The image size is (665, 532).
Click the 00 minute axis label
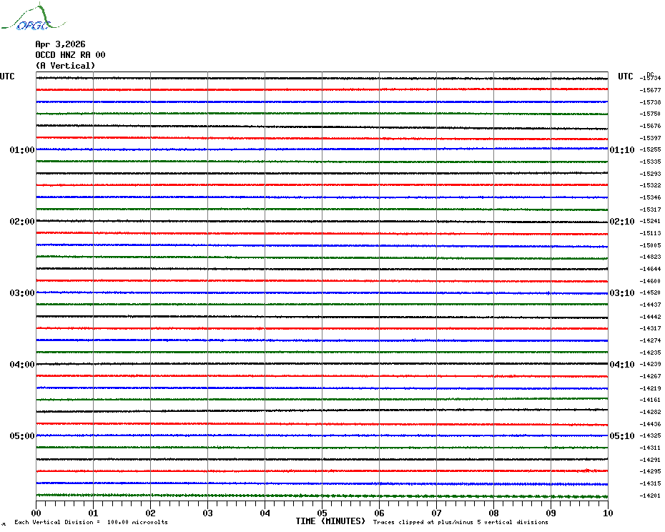point(36,513)
